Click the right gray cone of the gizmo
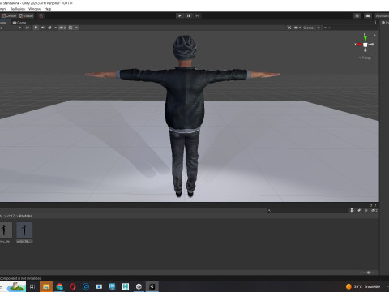The height and width of the screenshot is (292, 389). point(371,45)
